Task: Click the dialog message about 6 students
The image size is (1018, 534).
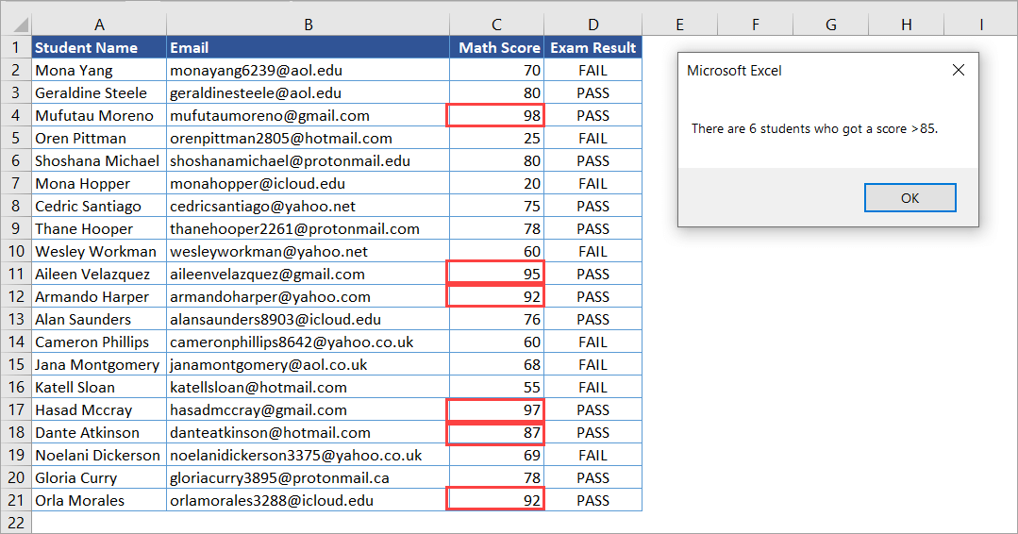Action: pos(815,128)
